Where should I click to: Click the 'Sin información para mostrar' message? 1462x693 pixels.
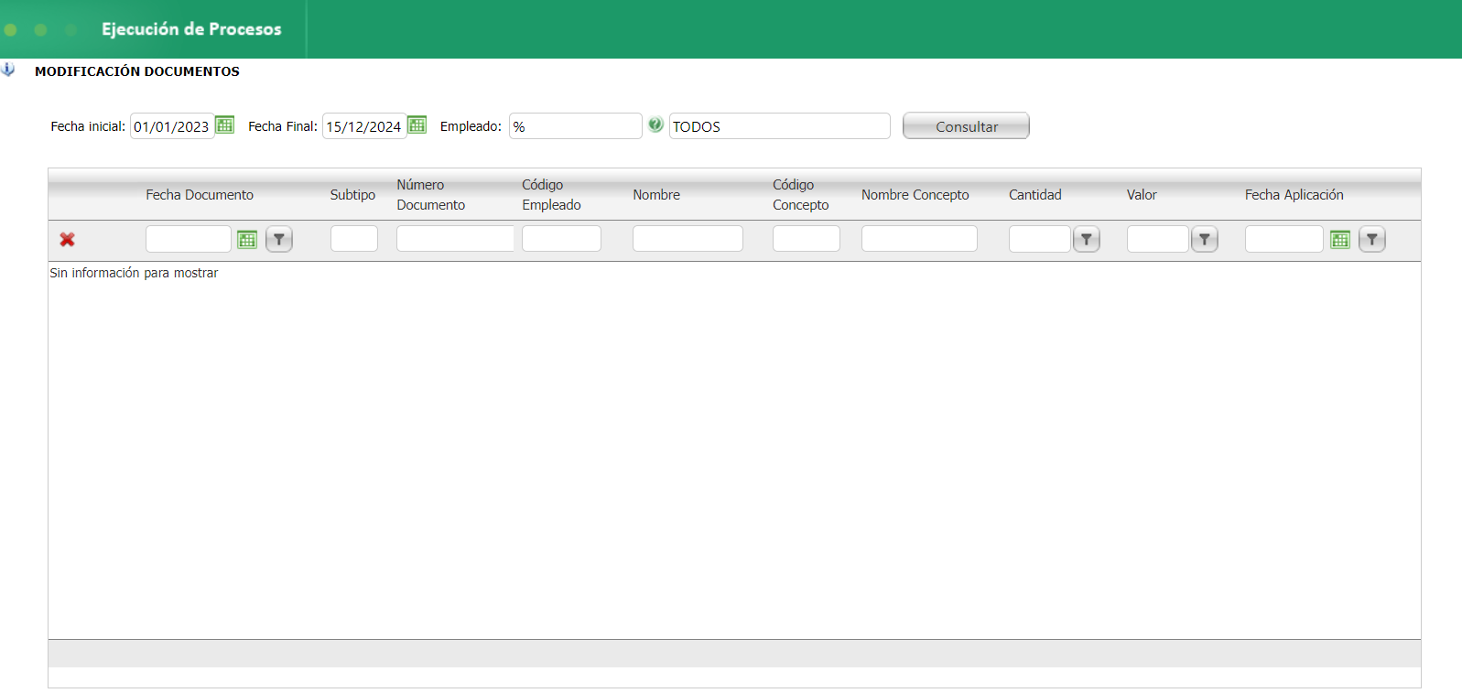[134, 273]
